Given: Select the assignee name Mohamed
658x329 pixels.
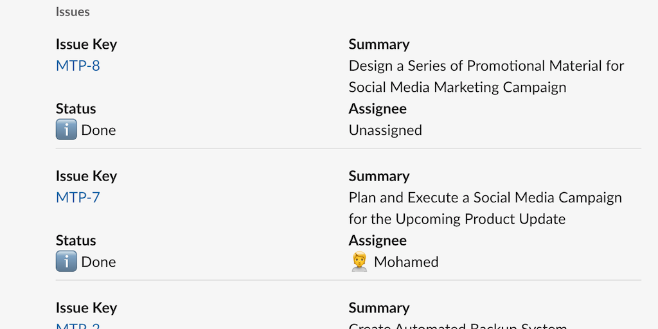Looking at the screenshot, I should (406, 262).
